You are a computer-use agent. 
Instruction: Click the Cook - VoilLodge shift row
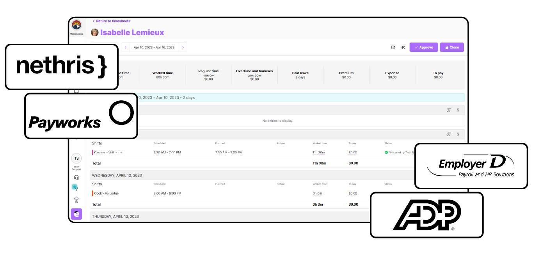point(277,193)
